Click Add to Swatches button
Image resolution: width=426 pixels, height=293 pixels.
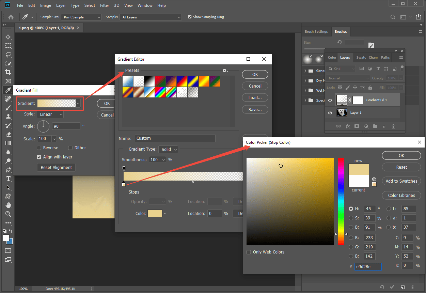pyautogui.click(x=401, y=181)
